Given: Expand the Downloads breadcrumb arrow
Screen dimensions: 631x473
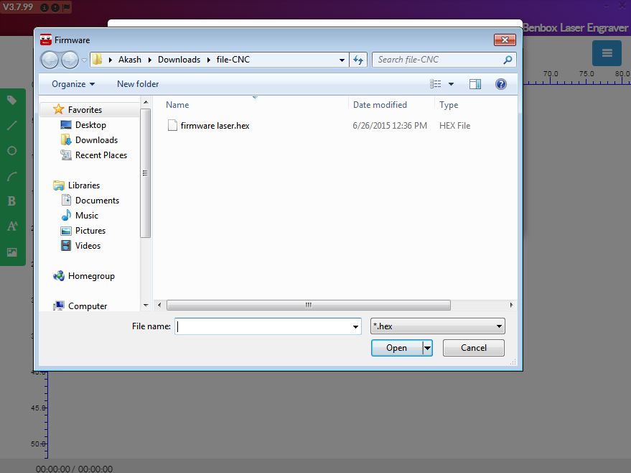Looking at the screenshot, I should tap(208, 60).
